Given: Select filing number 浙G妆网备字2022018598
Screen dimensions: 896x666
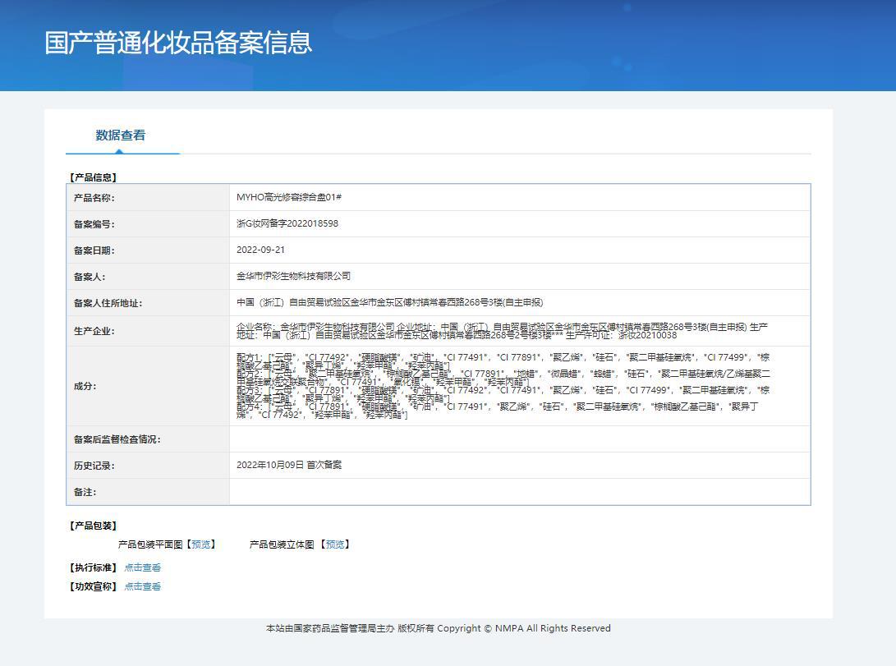Looking at the screenshot, I should [287, 223].
